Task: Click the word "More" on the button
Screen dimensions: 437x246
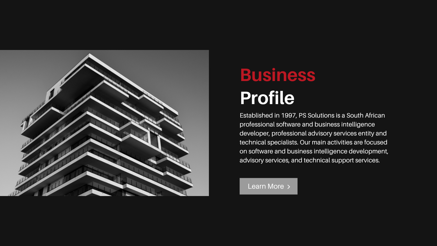Action: [x=276, y=186]
